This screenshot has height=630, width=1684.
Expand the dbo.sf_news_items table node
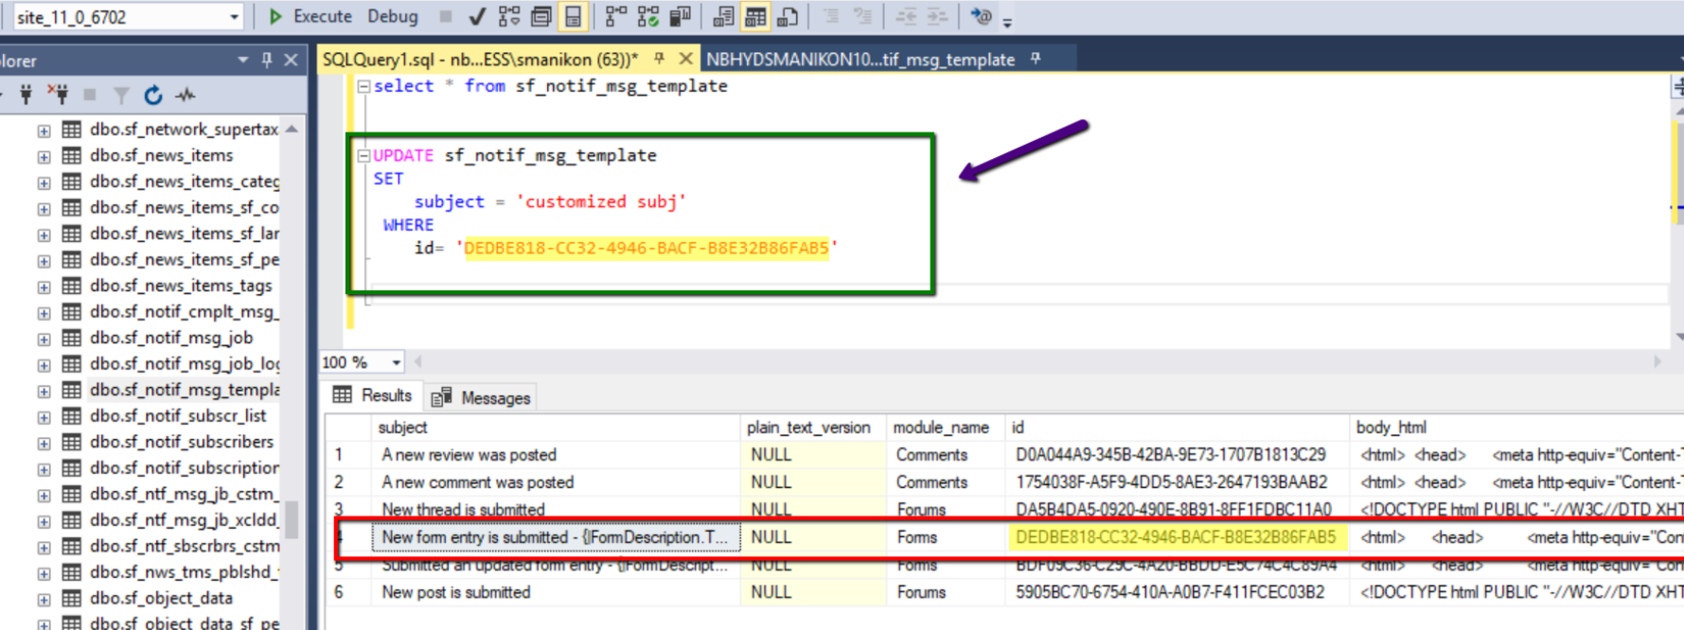click(44, 156)
